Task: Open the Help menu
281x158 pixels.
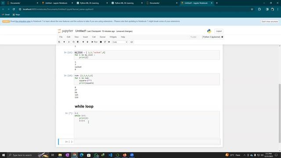Action: pos(123,37)
